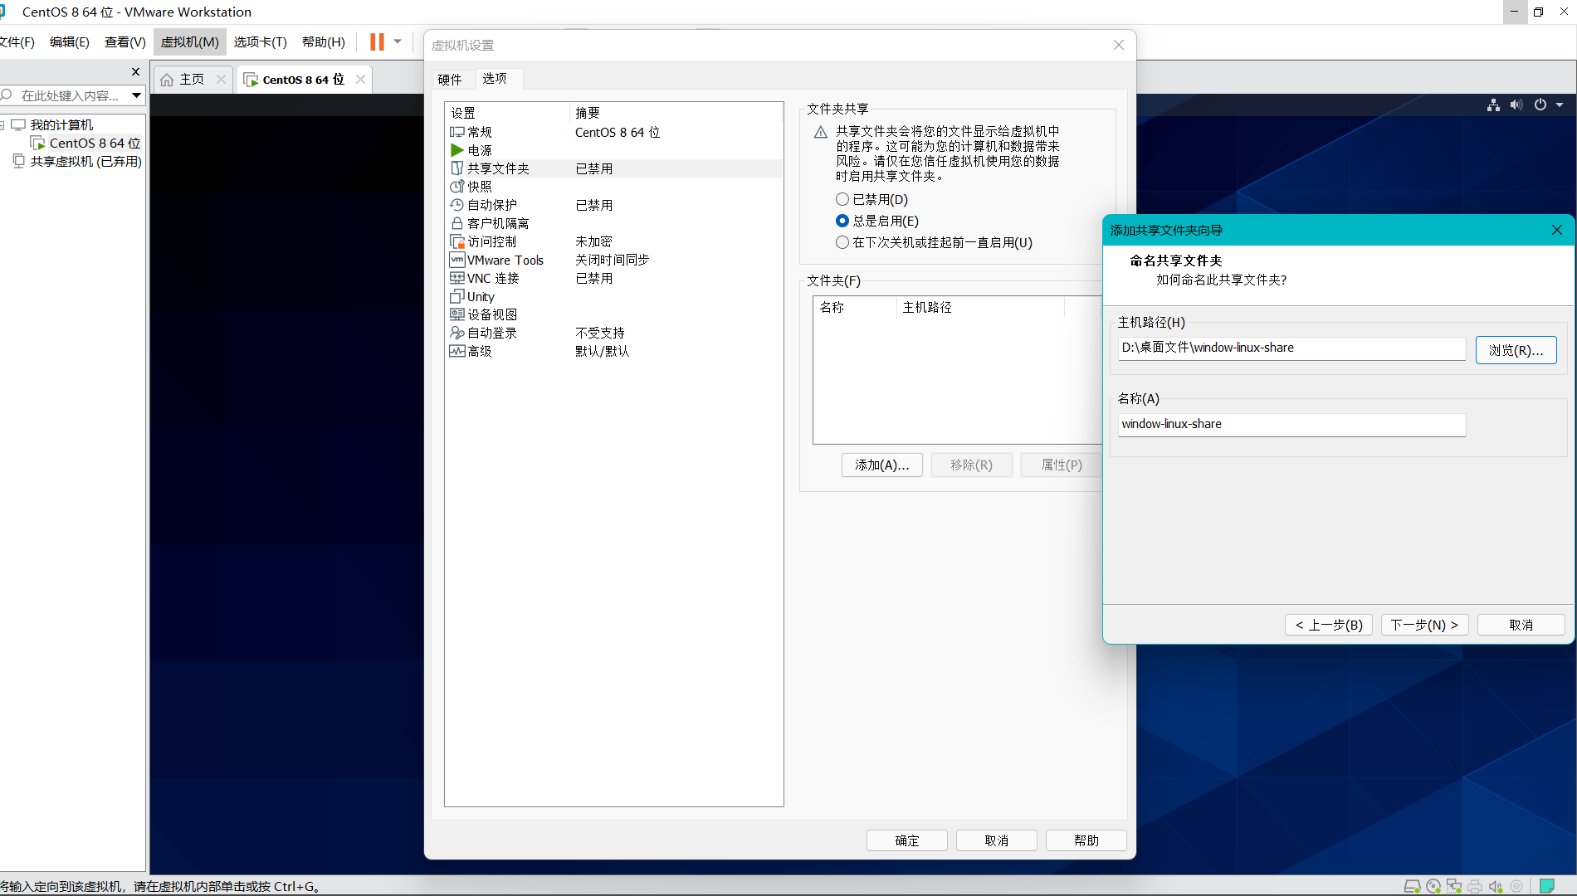Screen dimensions: 1577x896
Task: Click the < 上一步(B) wizard button
Action: click(1329, 625)
